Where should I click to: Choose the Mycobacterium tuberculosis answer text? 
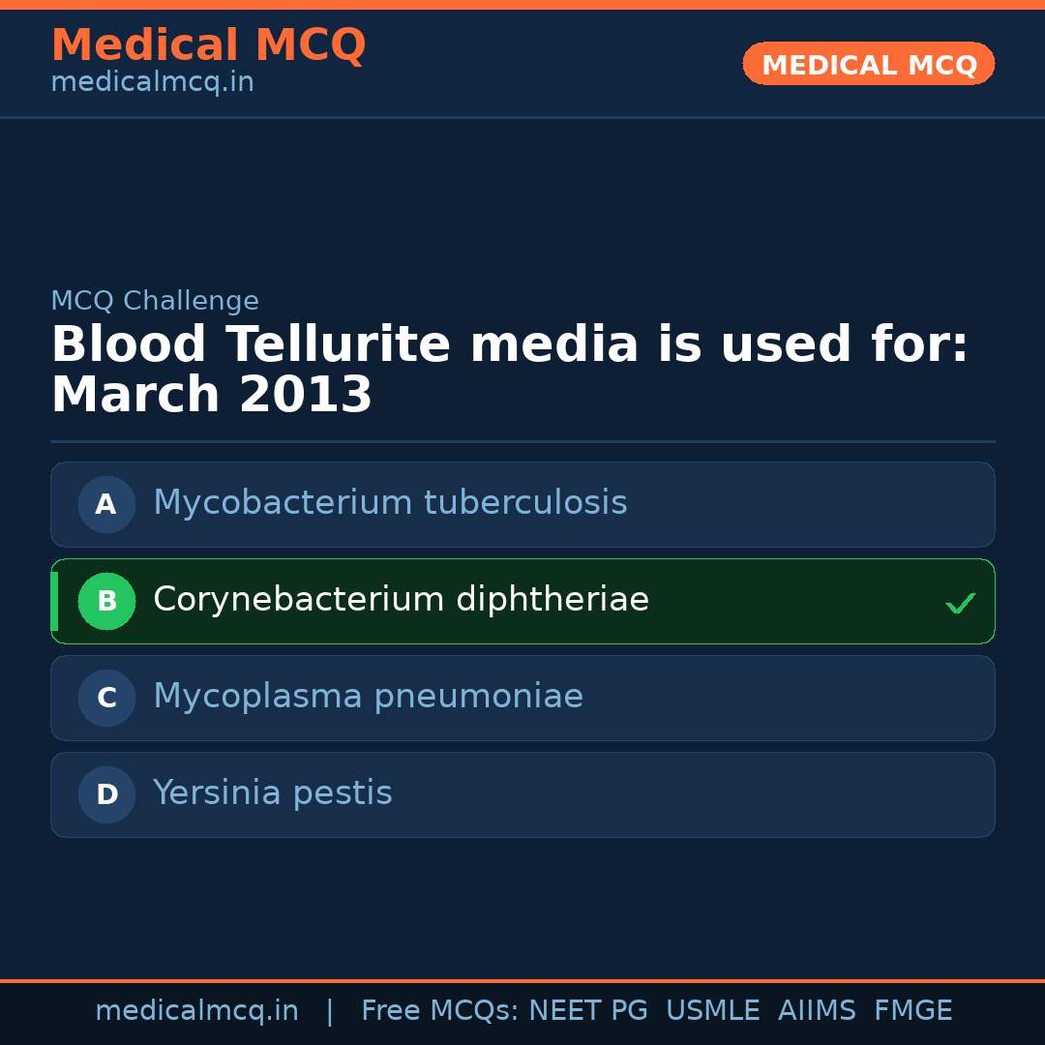390,503
